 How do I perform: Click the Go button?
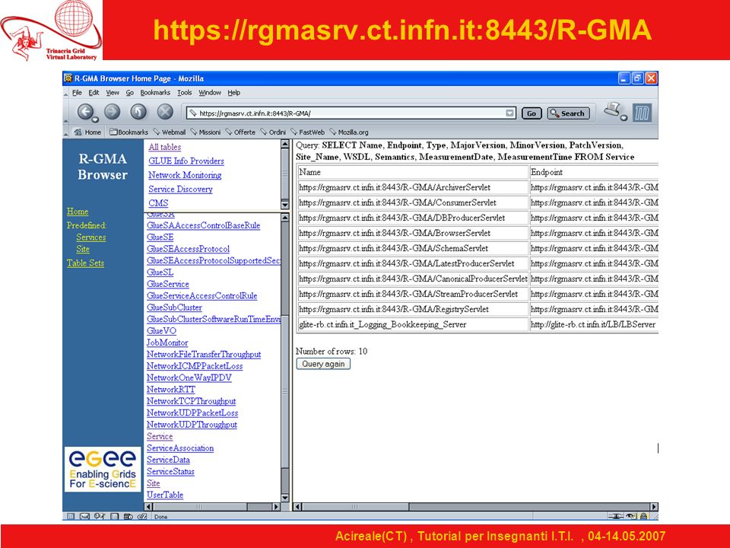click(x=532, y=113)
